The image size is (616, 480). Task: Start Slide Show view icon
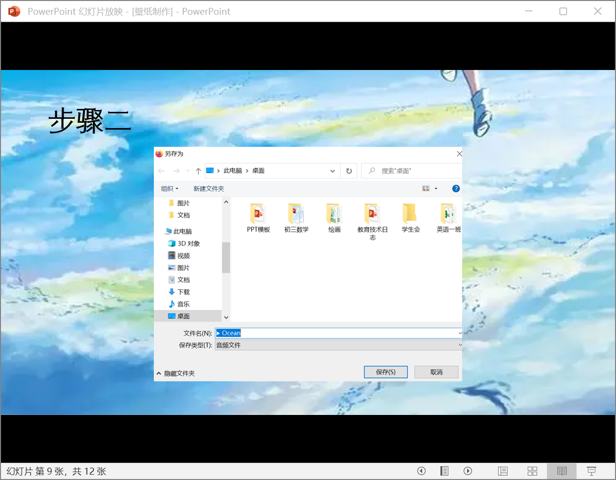coord(591,471)
